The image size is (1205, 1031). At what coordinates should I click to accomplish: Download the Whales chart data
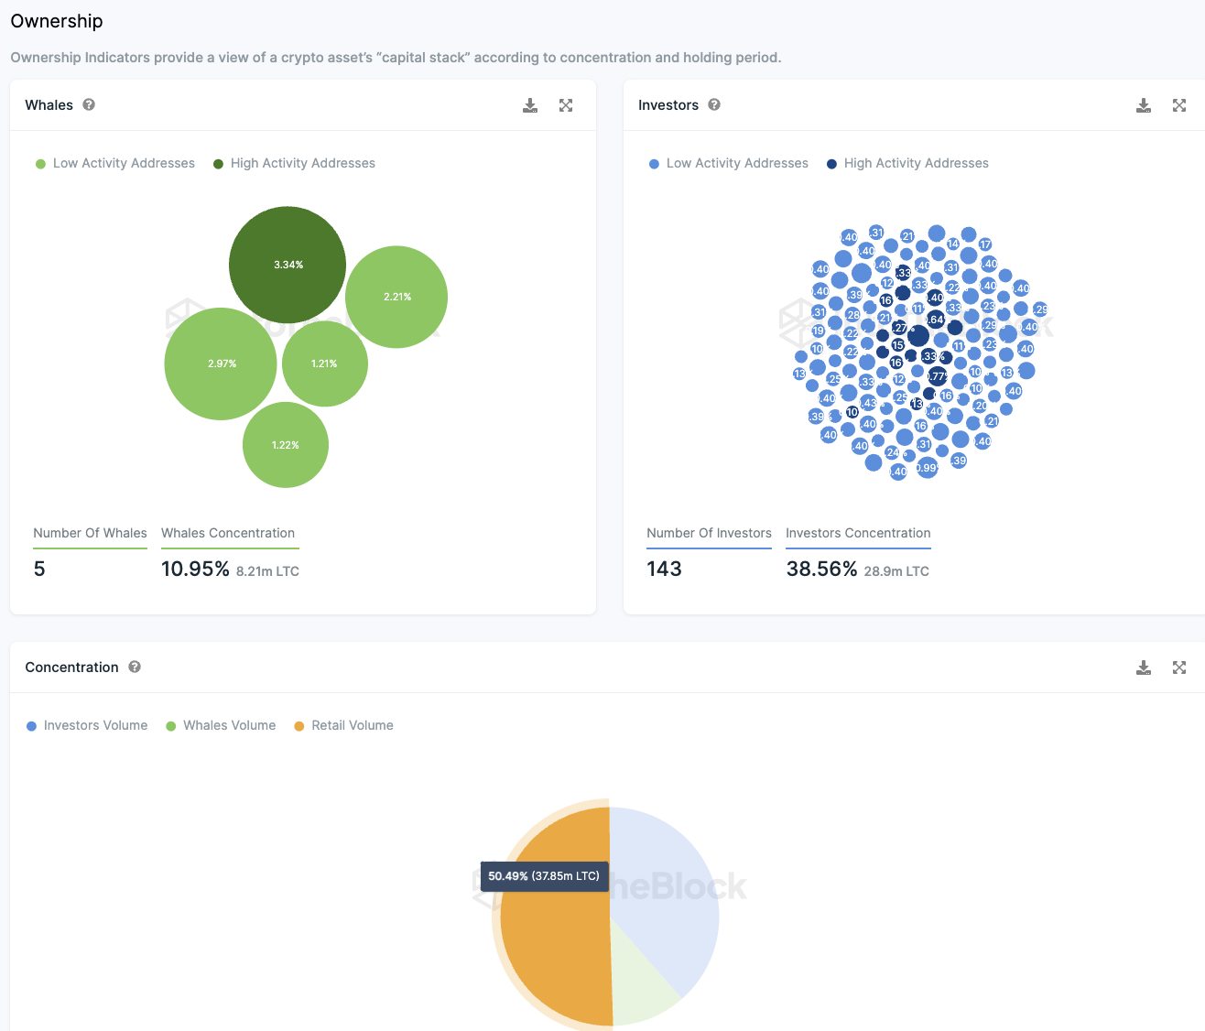pyautogui.click(x=530, y=105)
